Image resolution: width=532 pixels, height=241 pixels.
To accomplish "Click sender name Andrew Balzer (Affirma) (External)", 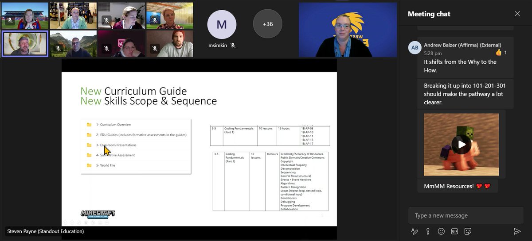I will (462, 45).
